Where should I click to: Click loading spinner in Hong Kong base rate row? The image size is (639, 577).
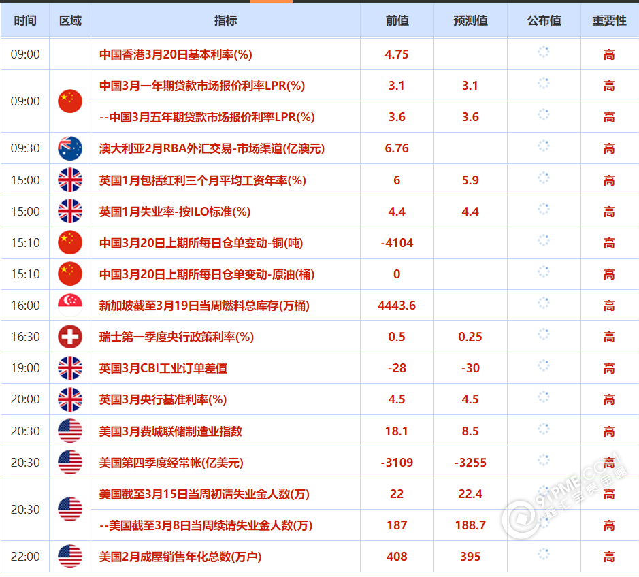543,52
